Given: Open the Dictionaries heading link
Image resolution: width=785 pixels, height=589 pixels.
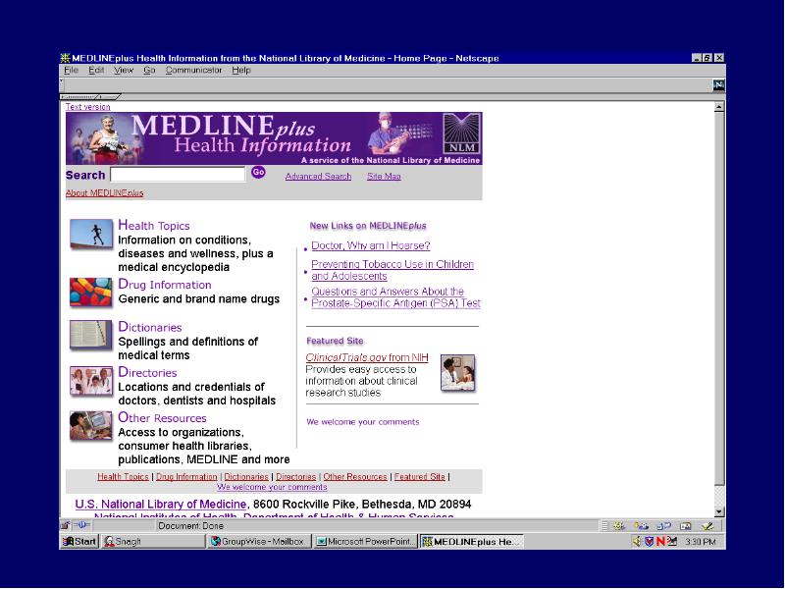Looking at the screenshot, I should [150, 327].
